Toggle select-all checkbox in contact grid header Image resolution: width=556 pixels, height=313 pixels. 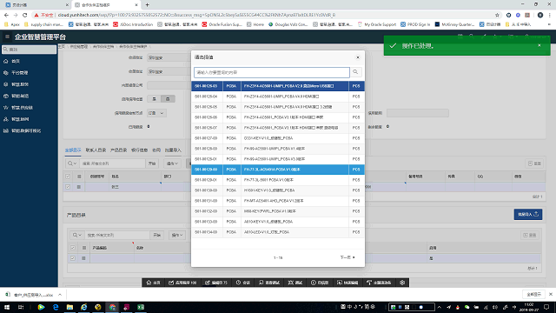tap(68, 176)
